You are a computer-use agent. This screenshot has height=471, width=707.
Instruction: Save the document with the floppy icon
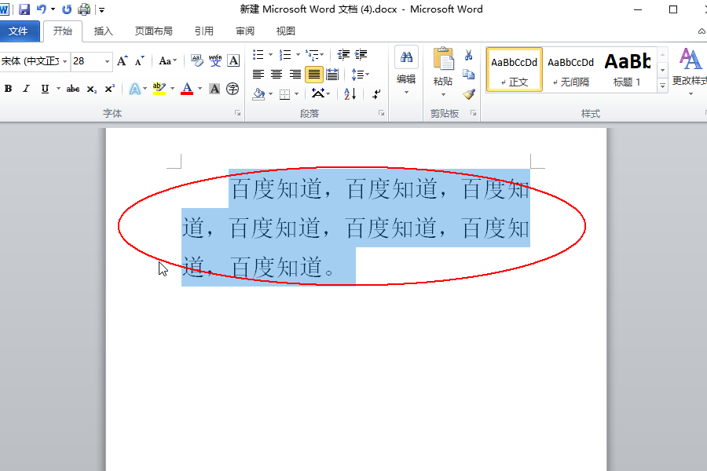pos(24,9)
